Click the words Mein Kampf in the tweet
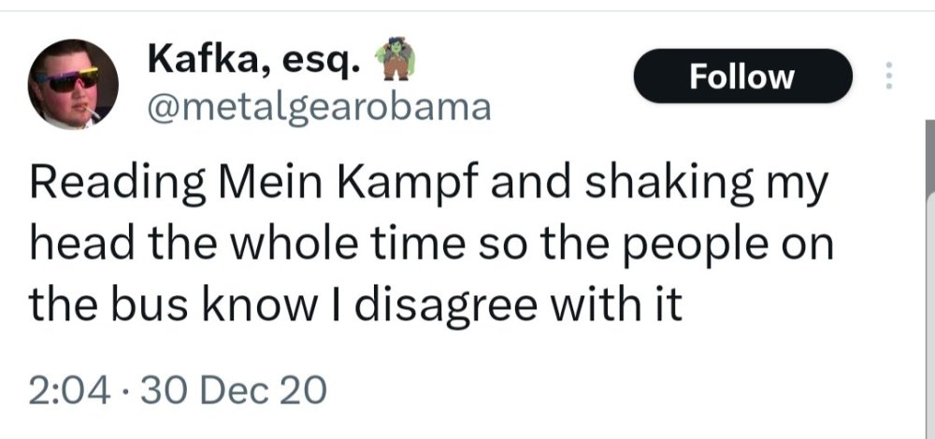Viewport: 935px width, 439px height. [x=349, y=185]
